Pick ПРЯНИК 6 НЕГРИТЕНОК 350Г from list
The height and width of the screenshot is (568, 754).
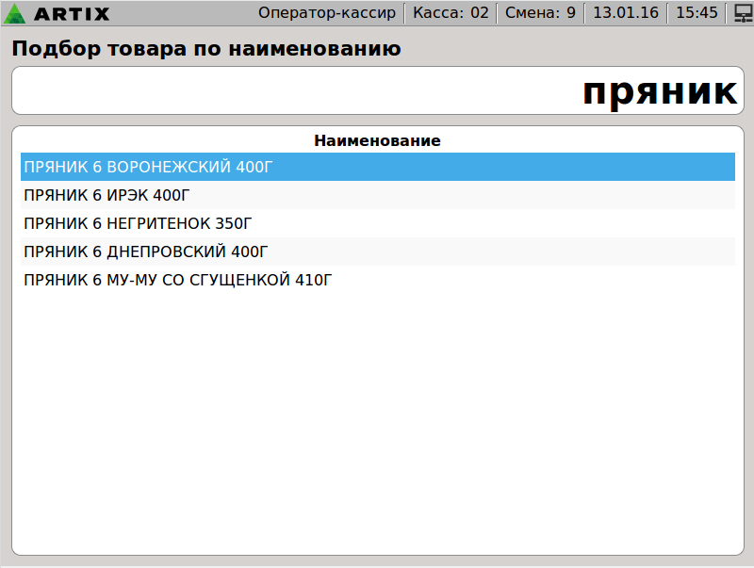tap(138, 223)
